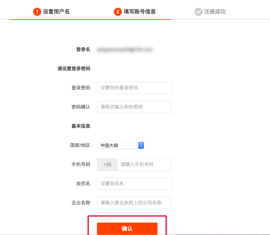The width and height of the screenshot is (270, 235).
Task: Click the 企业名称 company name input field
Action: coord(134,203)
